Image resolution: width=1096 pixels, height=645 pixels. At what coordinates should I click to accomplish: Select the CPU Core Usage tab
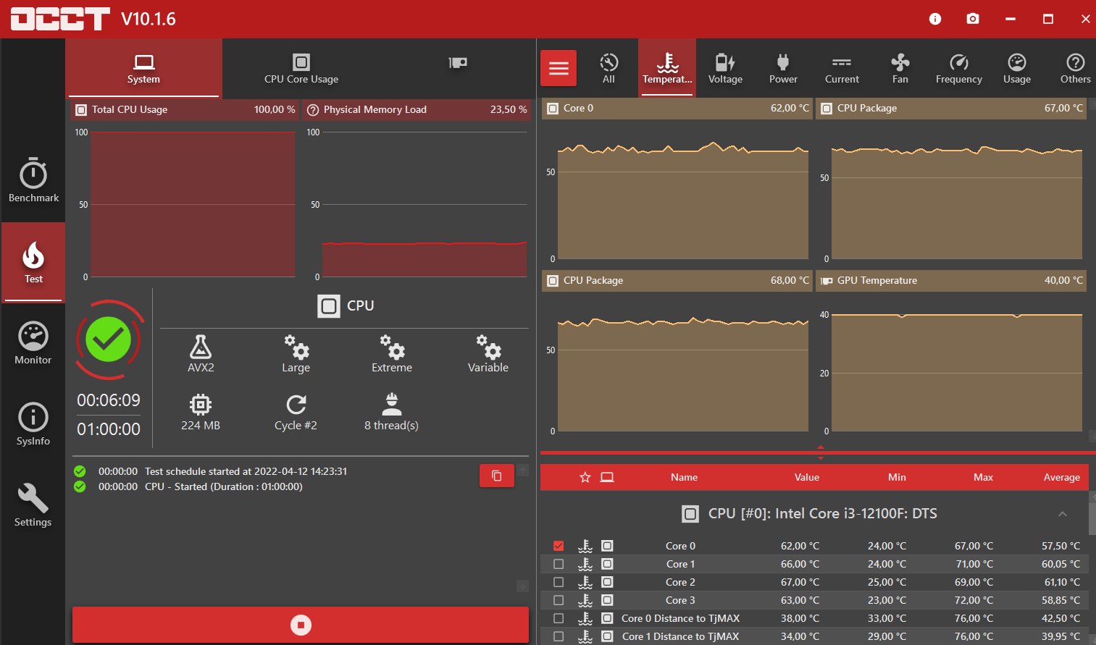[x=301, y=68]
